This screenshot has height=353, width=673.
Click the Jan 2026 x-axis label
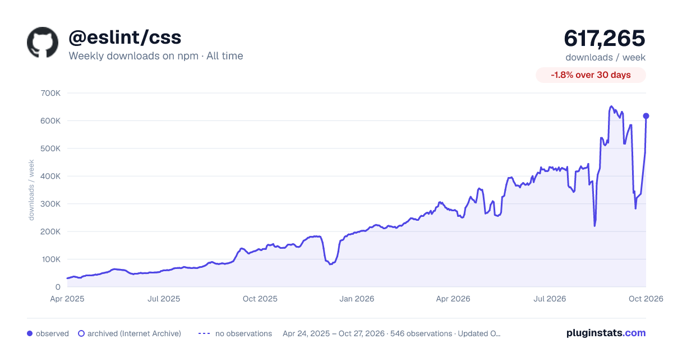tap(357, 299)
